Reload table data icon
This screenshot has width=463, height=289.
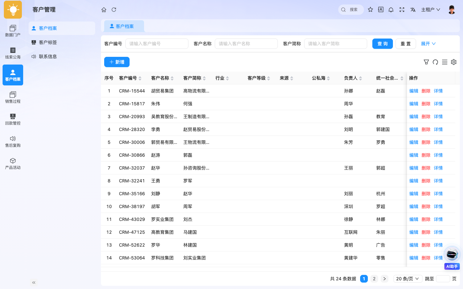click(435, 62)
